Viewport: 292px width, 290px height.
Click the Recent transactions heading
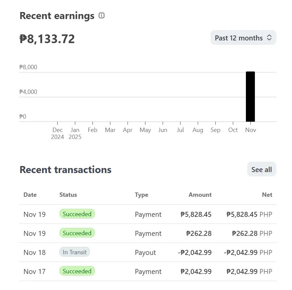65,170
